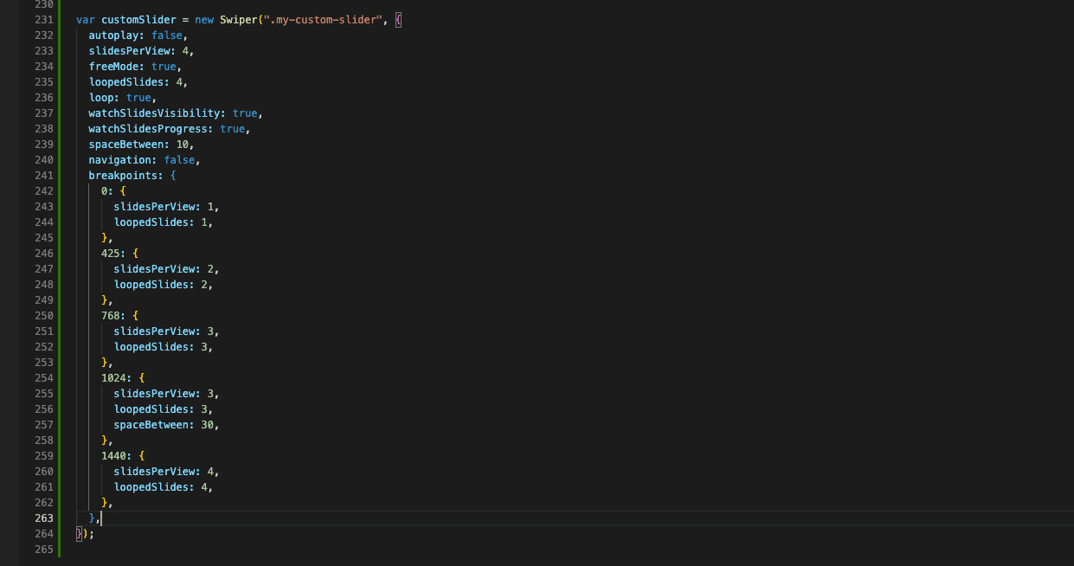This screenshot has height=566, width=1074.
Task: Click the false value after autoplay
Action: tap(166, 35)
